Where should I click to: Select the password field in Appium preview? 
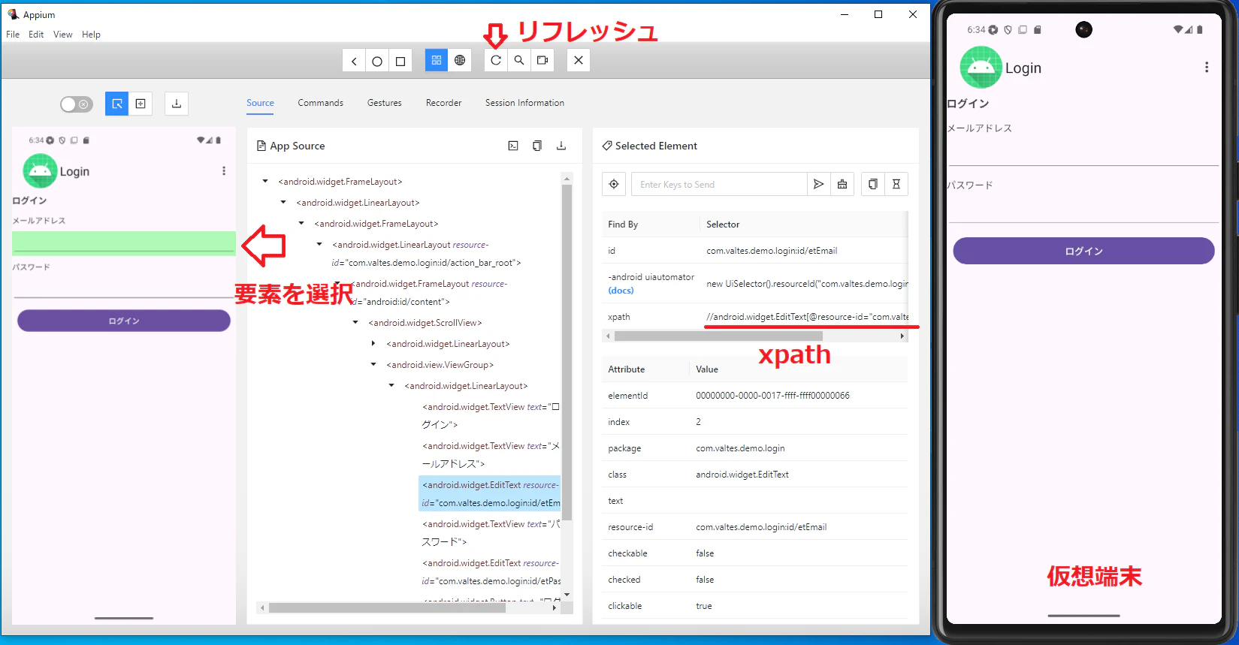pos(124,288)
